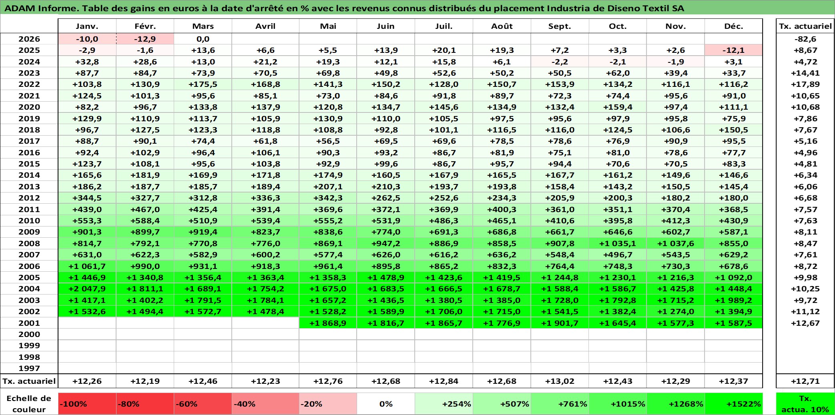The height and width of the screenshot is (415, 835).
Task: Select the +20,1 cell in July 2025
Action: tap(444, 50)
